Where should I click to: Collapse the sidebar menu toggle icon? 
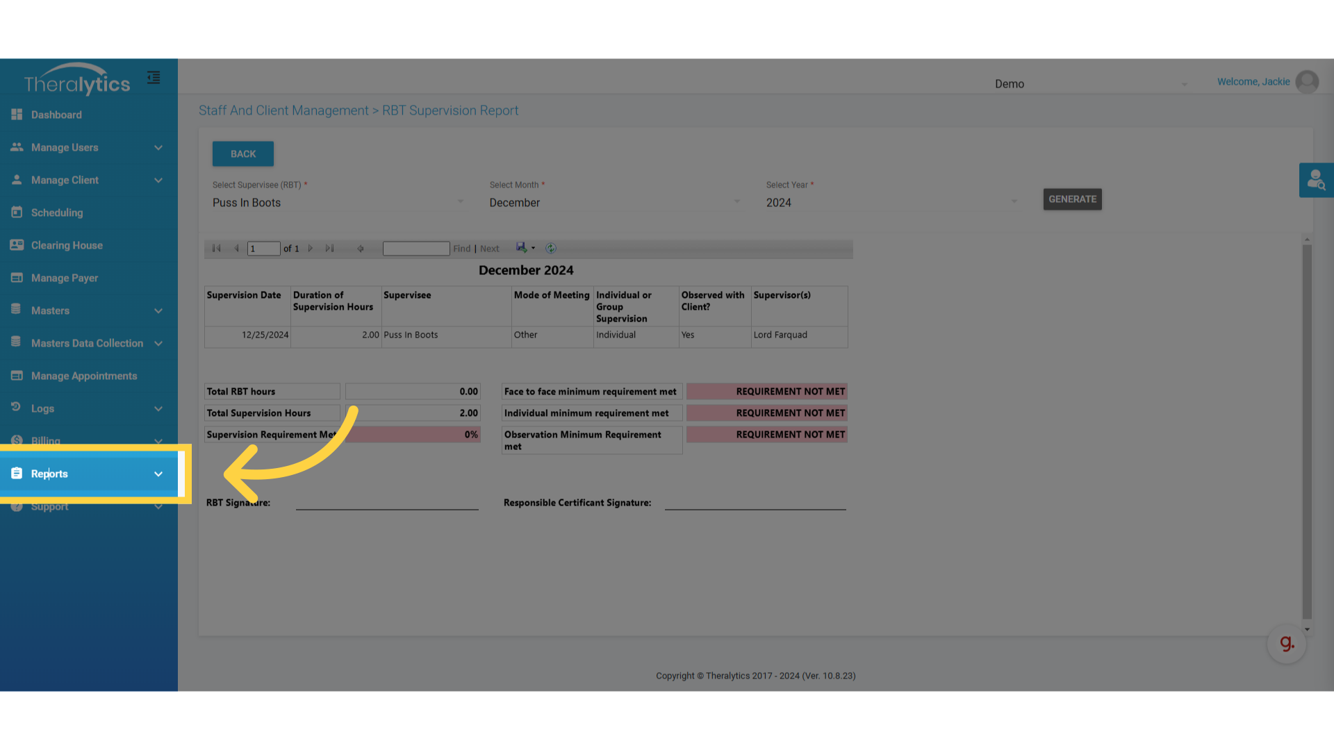(x=154, y=78)
